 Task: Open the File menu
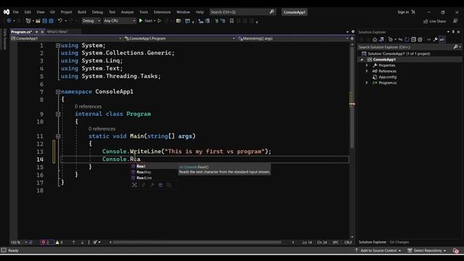pos(16,12)
